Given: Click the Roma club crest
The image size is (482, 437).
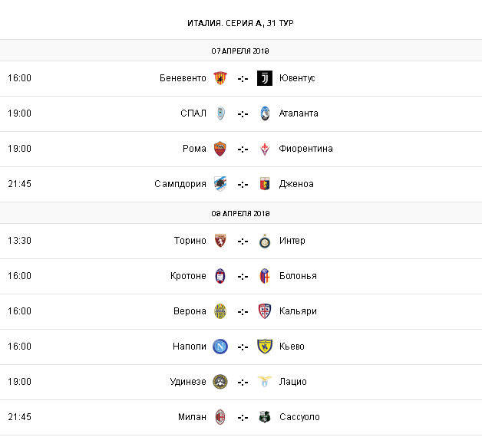Looking at the screenshot, I should click(x=220, y=149).
